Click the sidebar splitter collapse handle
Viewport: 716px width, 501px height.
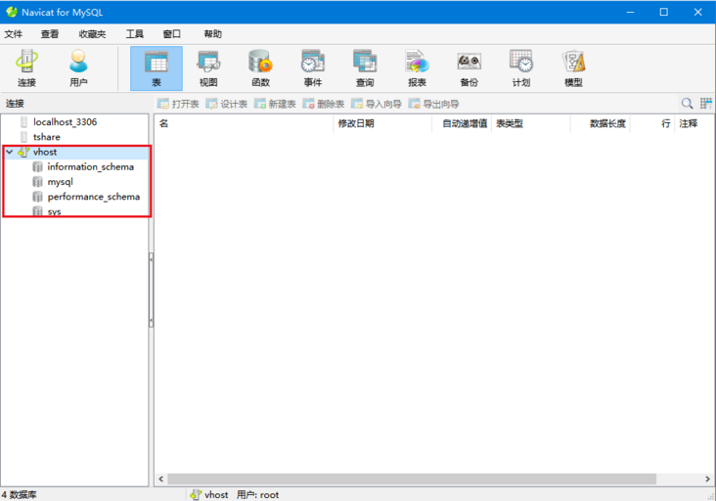[152, 291]
